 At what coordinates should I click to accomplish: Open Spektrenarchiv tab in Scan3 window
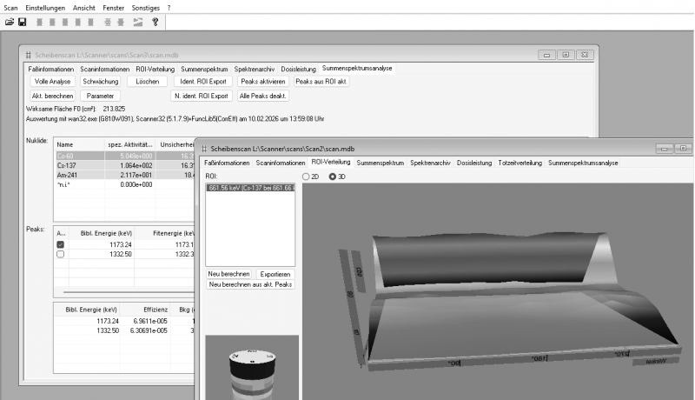pyautogui.click(x=255, y=69)
